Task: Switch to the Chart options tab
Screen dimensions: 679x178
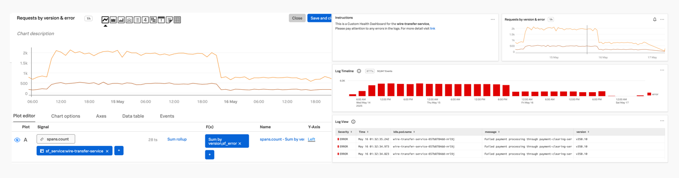Action: 66,116
